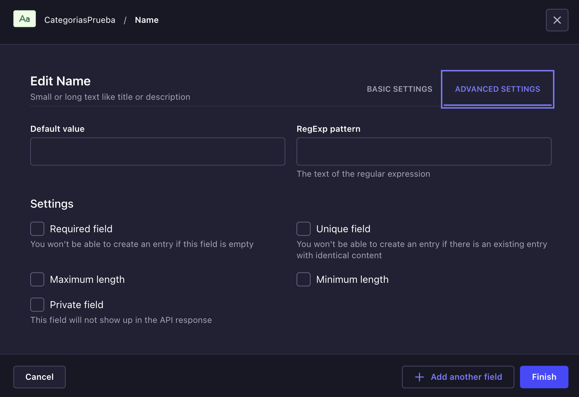Click into the RegExp pattern field

click(x=424, y=151)
